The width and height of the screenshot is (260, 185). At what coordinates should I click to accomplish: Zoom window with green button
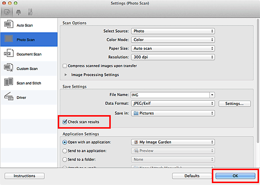point(15,3)
